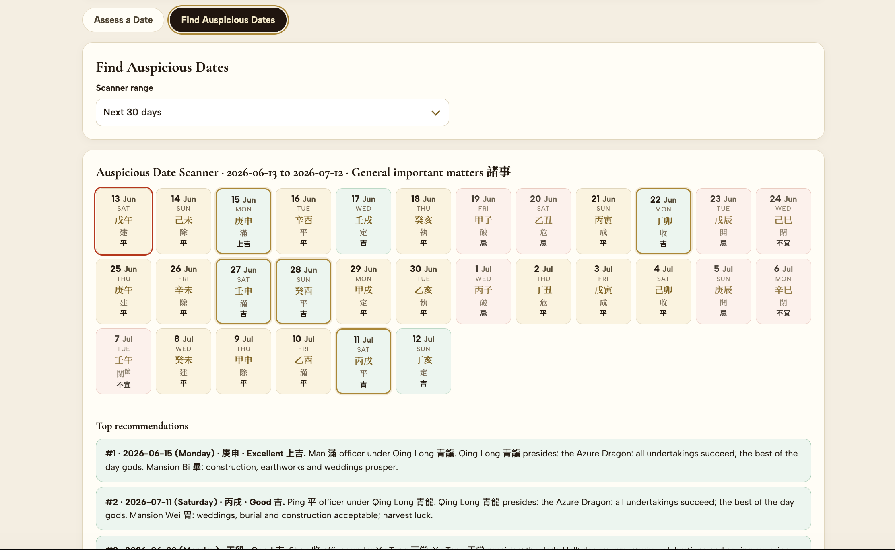Open the 10 Jul Friday card

click(303, 361)
